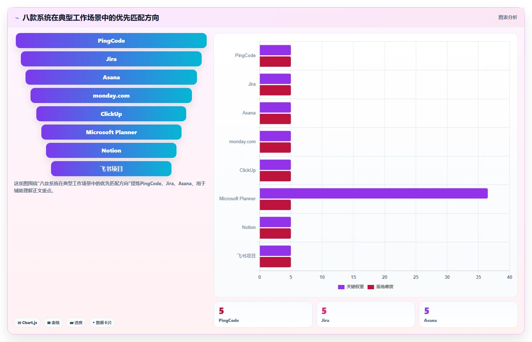532x342 pixels.
Task: Click the purple bar for Notion
Action: tap(275, 222)
